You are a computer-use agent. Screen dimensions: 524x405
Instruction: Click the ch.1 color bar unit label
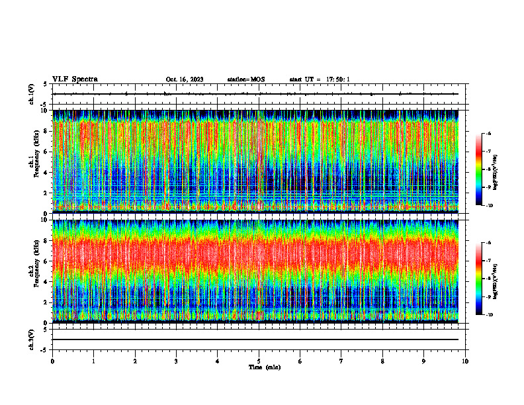click(495, 172)
